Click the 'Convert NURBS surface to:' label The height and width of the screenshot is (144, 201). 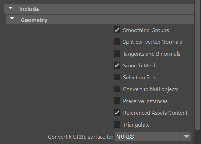click(x=80, y=137)
